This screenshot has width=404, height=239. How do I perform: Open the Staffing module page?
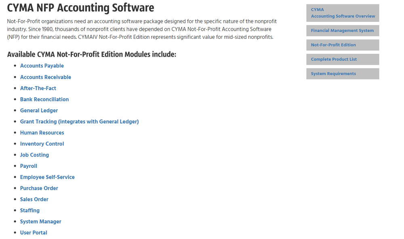[x=29, y=210]
